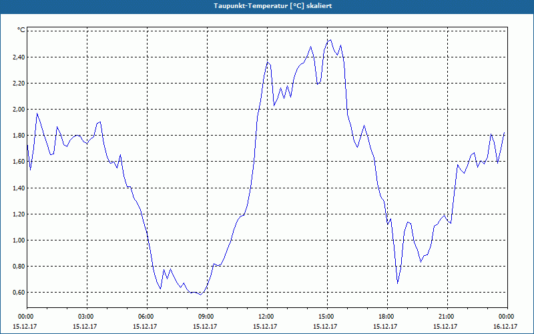The width and height of the screenshot is (534, 334).
Task: Click the "15.12.17" date under 21:00
Action: 445,326
